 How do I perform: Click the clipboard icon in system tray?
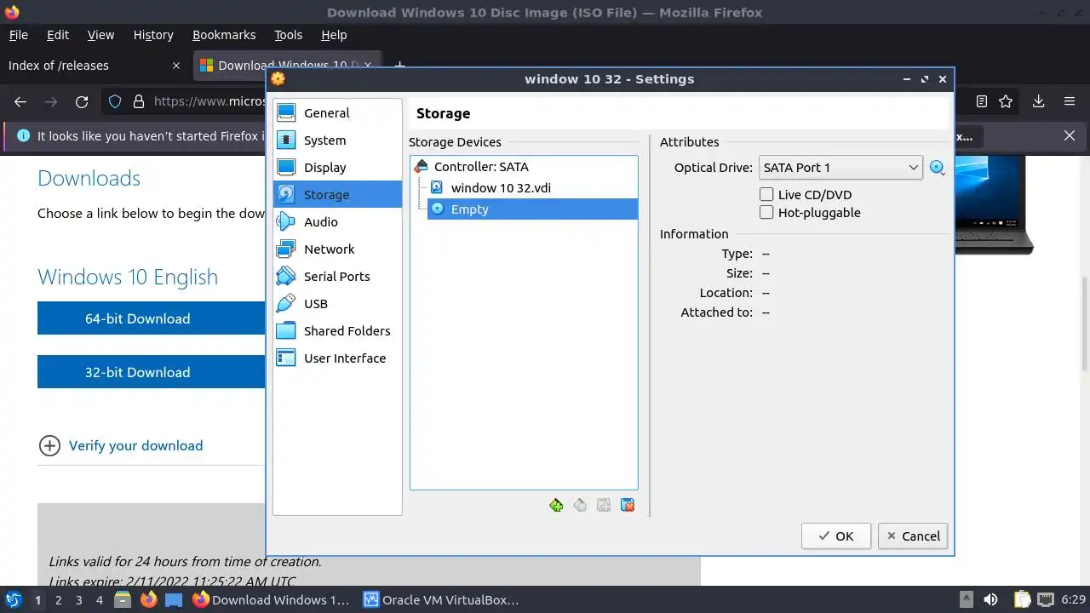(x=1022, y=599)
